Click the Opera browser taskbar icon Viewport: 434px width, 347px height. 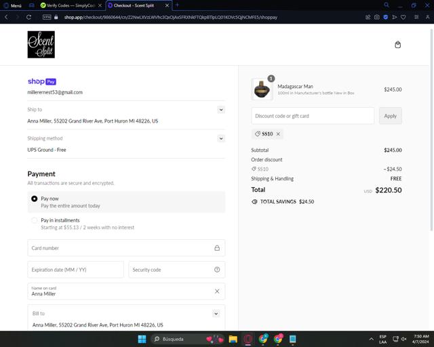click(248, 339)
